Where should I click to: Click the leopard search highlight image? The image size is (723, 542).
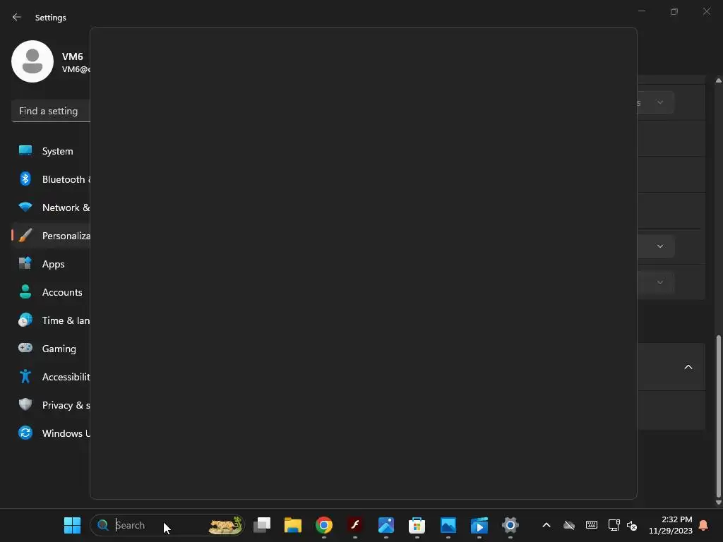click(x=225, y=525)
